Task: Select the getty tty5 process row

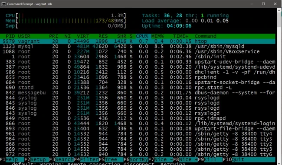Action: click(138, 139)
